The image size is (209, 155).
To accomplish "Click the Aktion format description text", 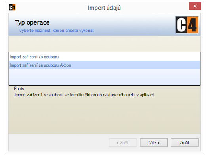I will pyautogui.click(x=84, y=95).
